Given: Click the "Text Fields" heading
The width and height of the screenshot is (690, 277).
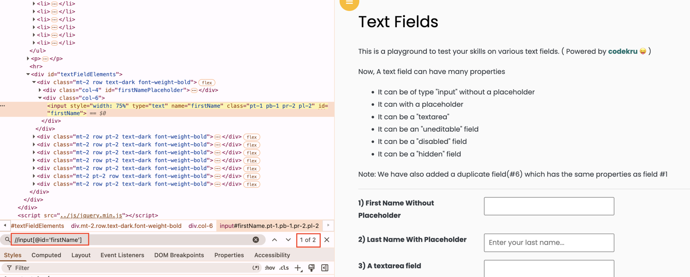Looking at the screenshot, I should pyautogui.click(x=398, y=22).
